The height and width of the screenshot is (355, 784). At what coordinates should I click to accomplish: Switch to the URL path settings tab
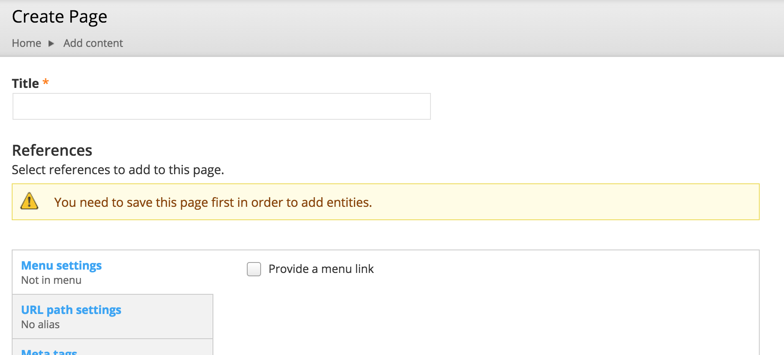(x=71, y=310)
